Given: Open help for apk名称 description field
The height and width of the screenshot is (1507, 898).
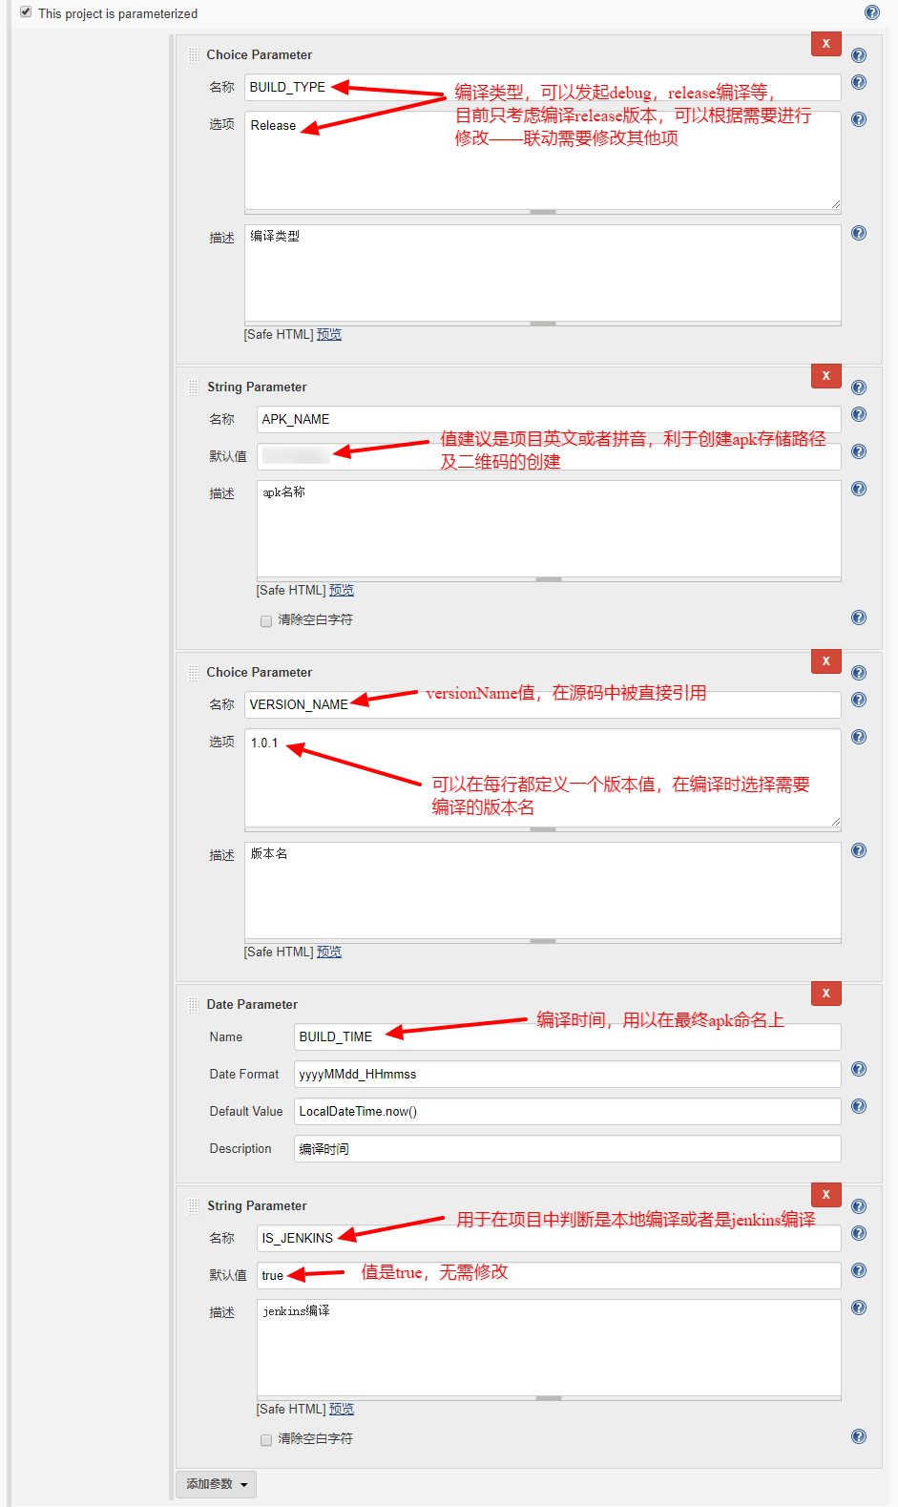Looking at the screenshot, I should 859,489.
